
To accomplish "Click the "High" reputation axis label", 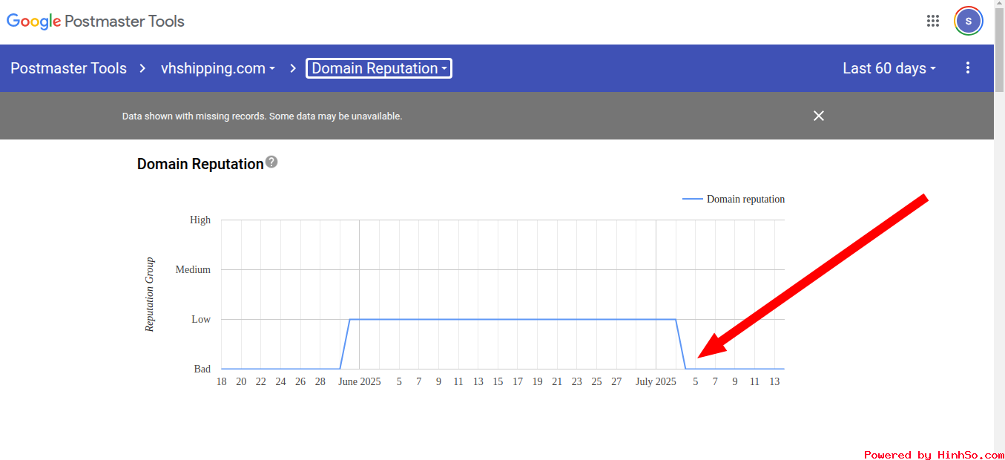I will point(200,220).
